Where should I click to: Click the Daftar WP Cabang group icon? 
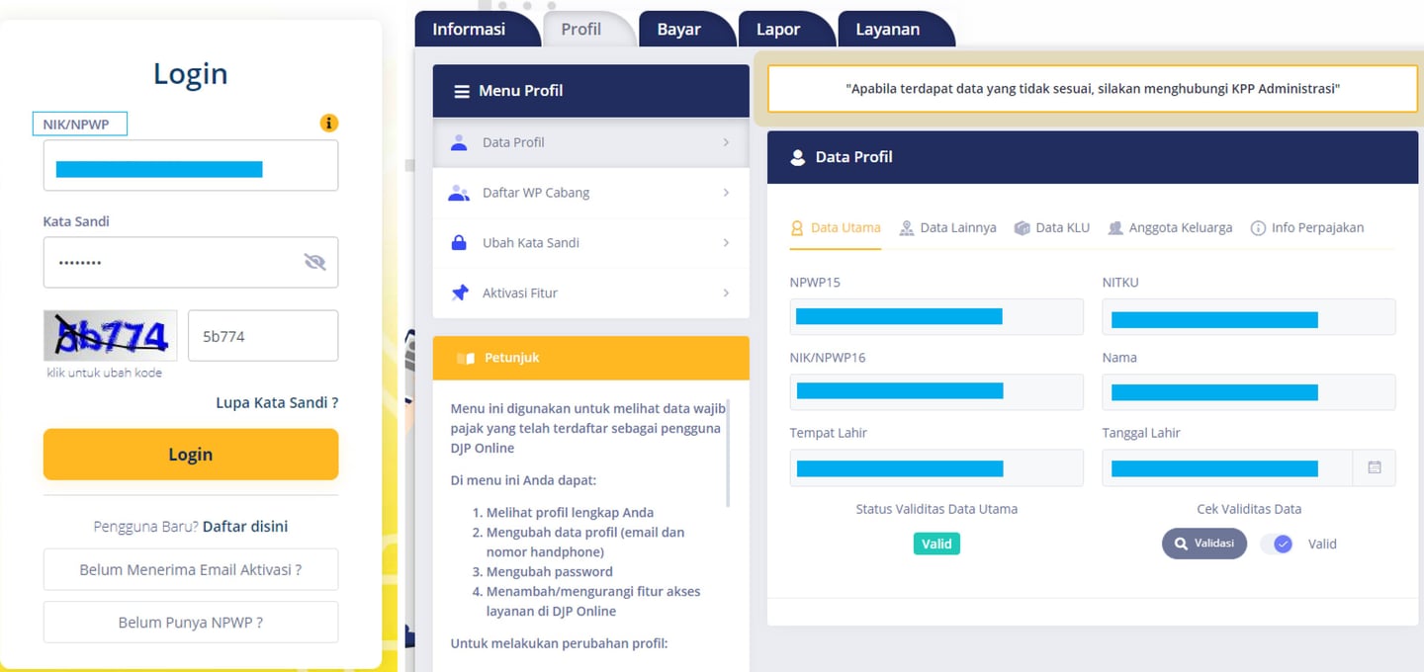click(459, 193)
